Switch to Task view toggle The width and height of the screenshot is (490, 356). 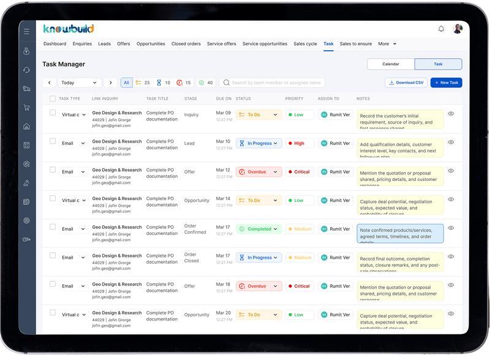(438, 64)
